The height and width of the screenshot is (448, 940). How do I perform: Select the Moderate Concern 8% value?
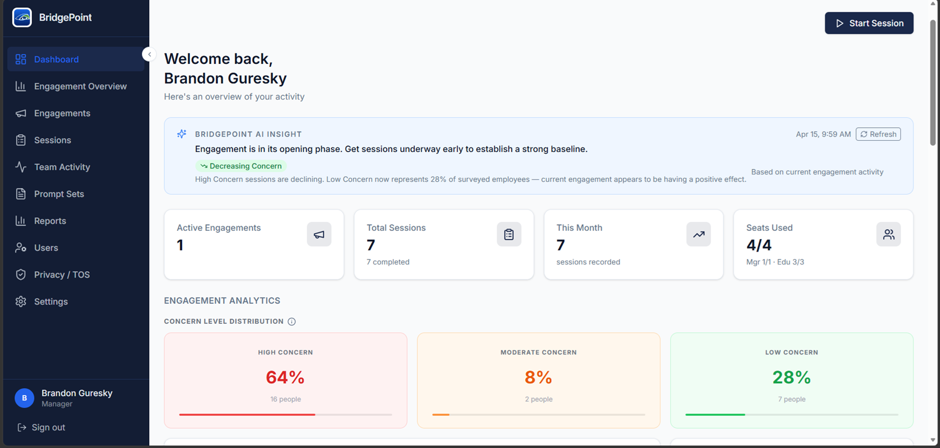[x=539, y=377]
